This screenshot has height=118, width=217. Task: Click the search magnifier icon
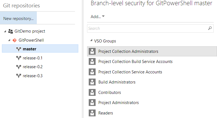(x=210, y=28)
